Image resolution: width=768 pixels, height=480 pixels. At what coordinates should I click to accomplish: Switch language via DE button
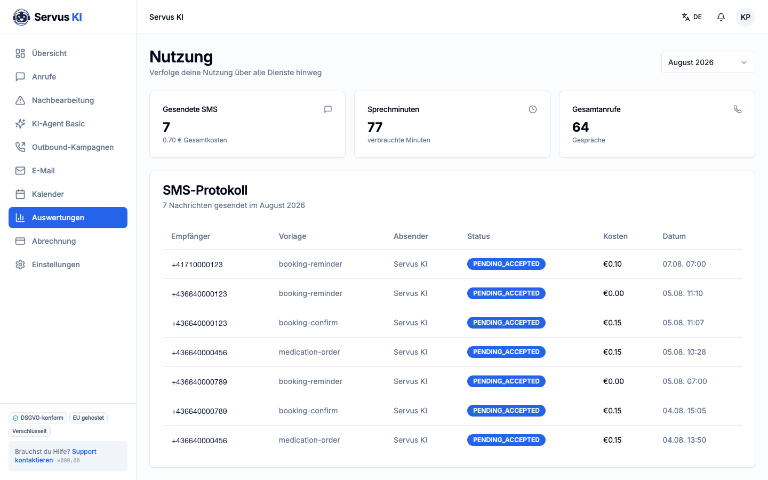coord(692,17)
